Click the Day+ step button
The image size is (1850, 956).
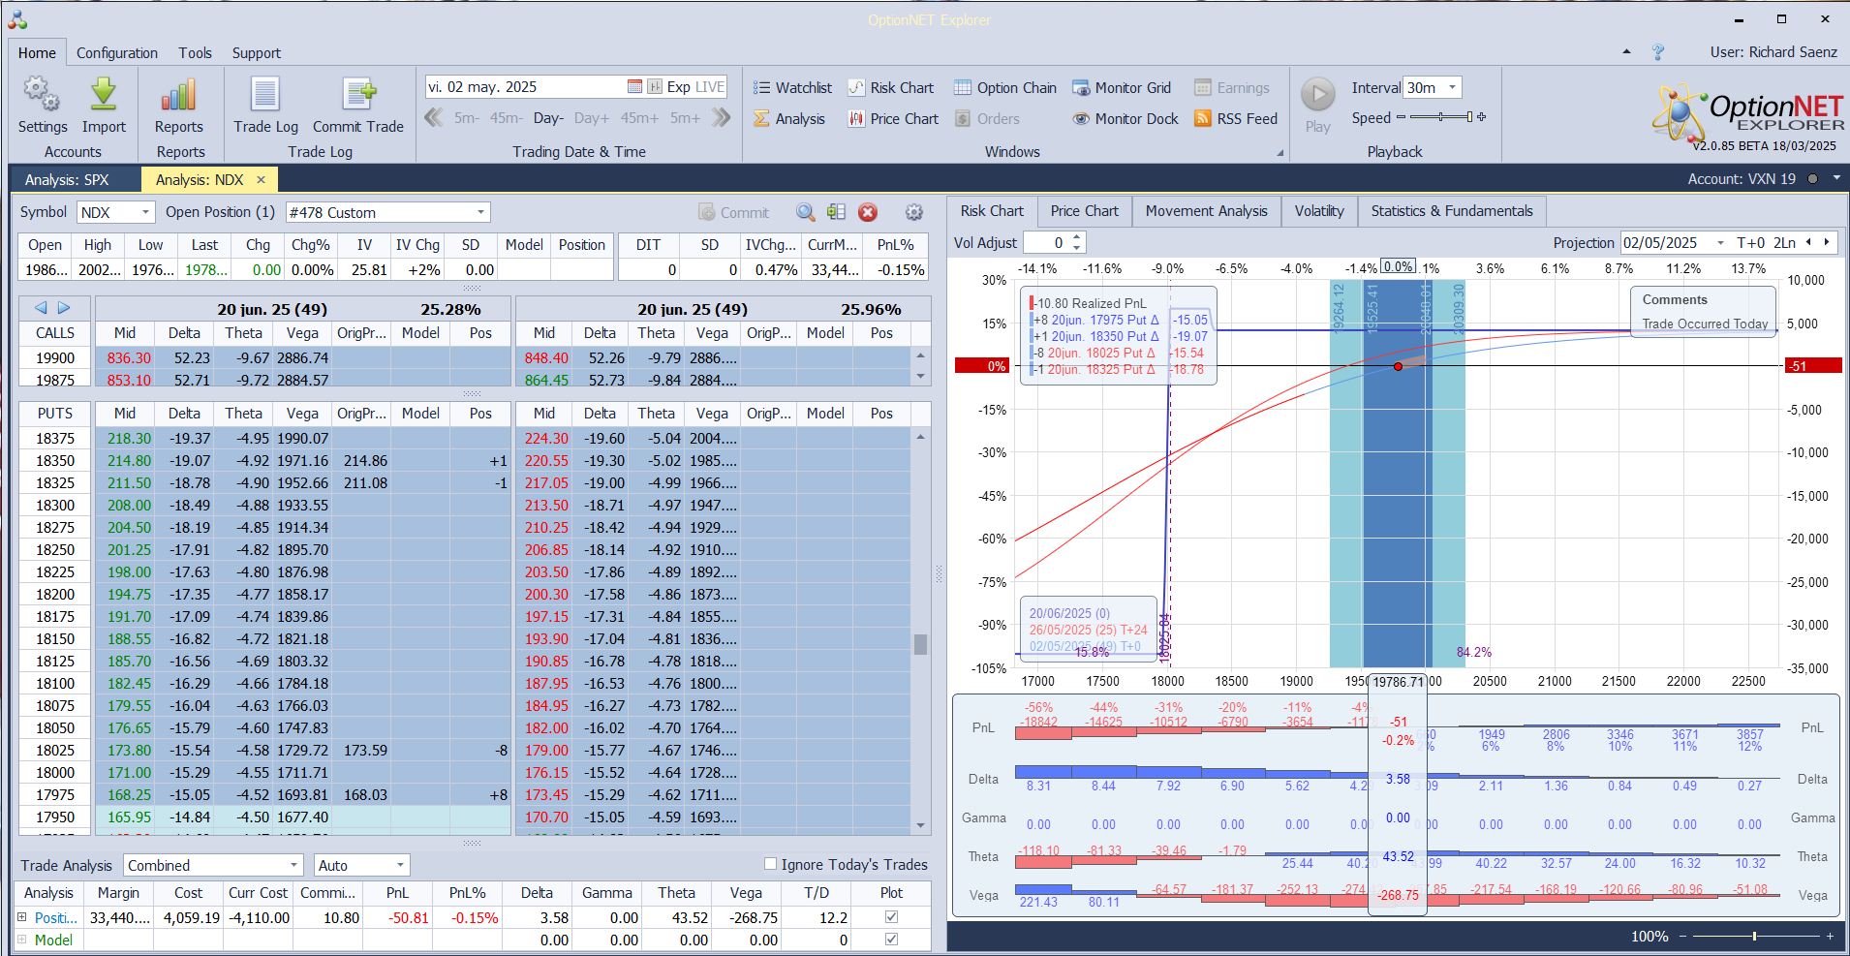(x=592, y=118)
